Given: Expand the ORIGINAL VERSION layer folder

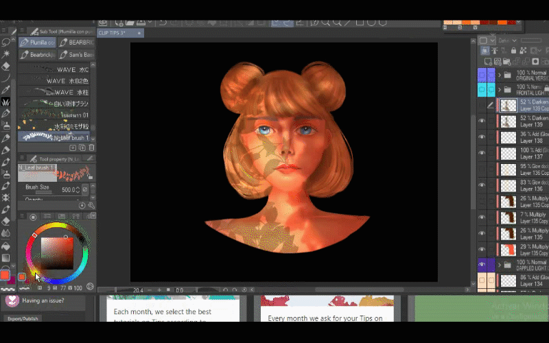Looking at the screenshot, I should pyautogui.click(x=500, y=74).
